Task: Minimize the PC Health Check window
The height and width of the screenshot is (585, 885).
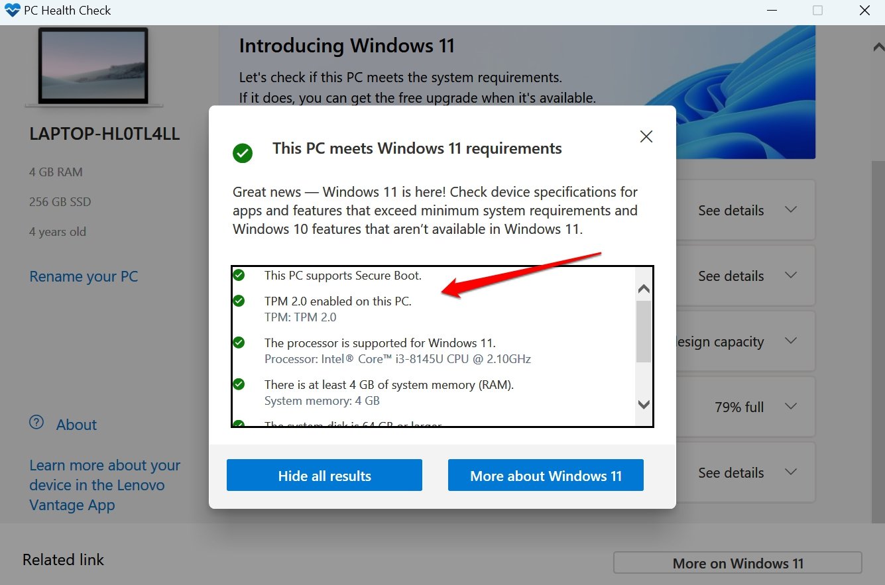Action: pyautogui.click(x=772, y=11)
